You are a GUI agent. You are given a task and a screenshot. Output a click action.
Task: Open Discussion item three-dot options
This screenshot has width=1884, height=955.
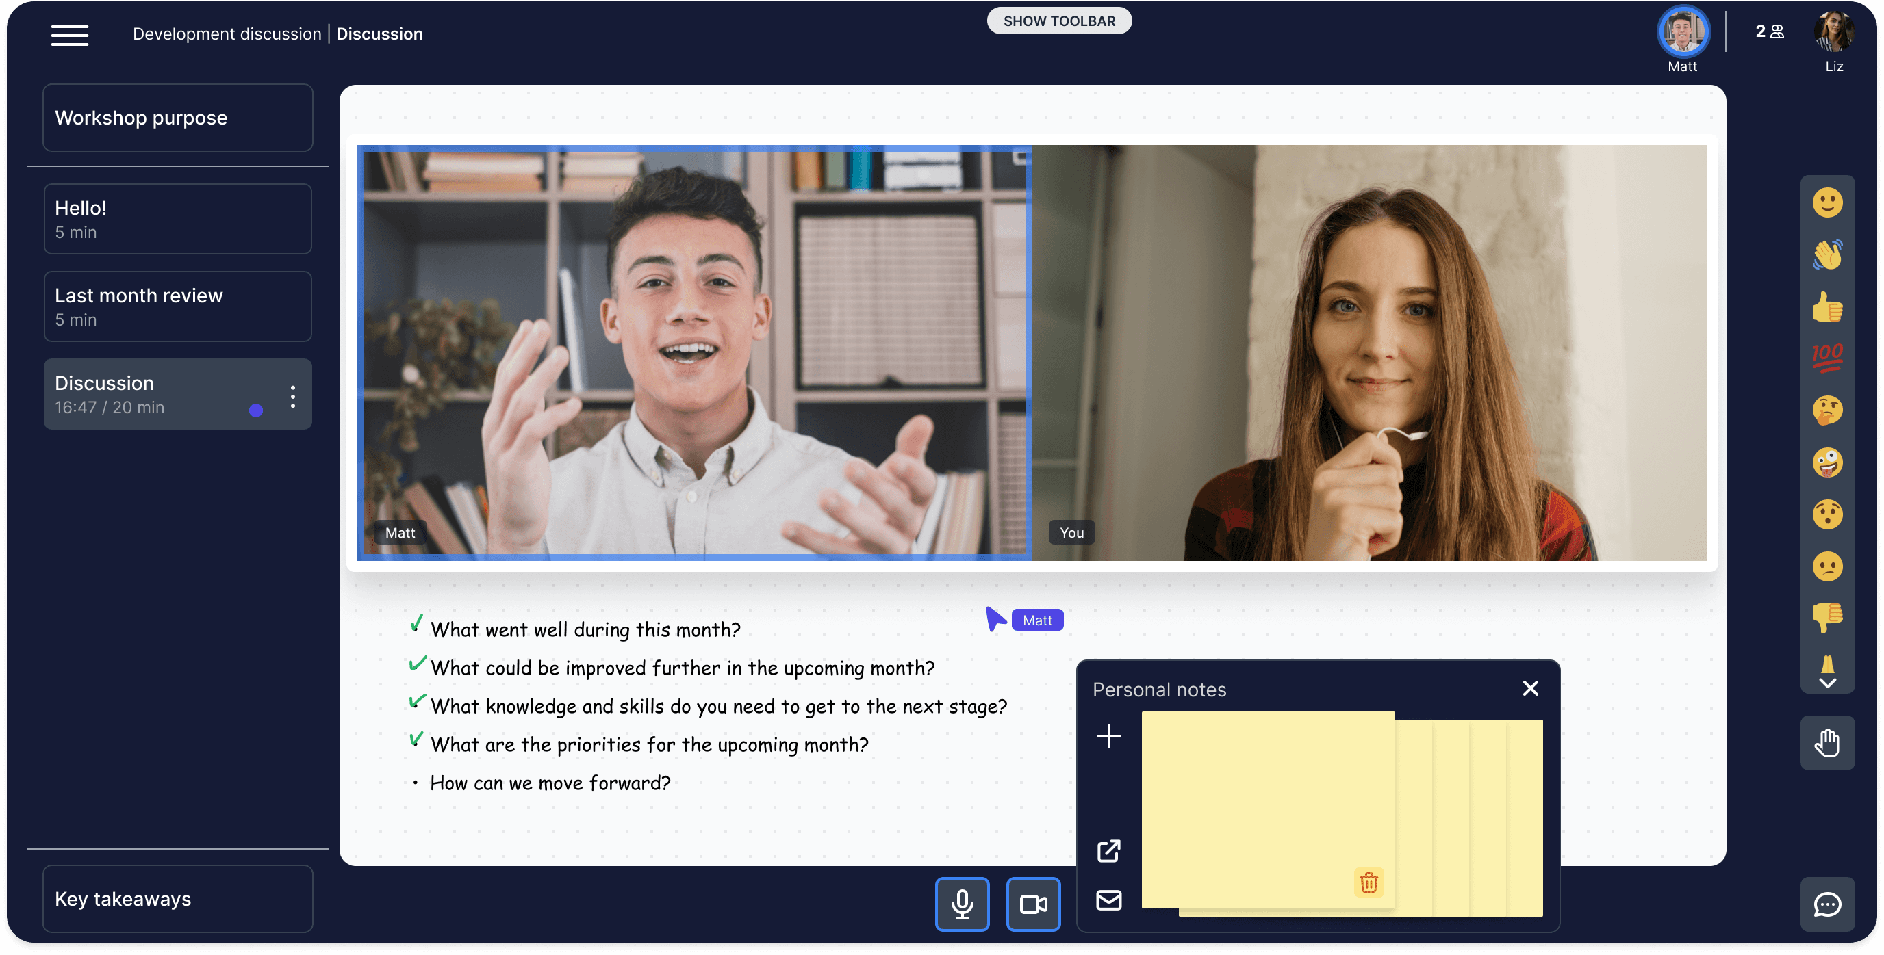click(292, 396)
